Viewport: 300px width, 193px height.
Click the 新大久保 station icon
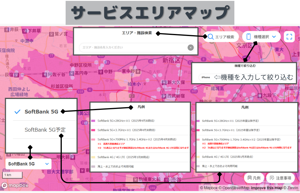pos(164,83)
